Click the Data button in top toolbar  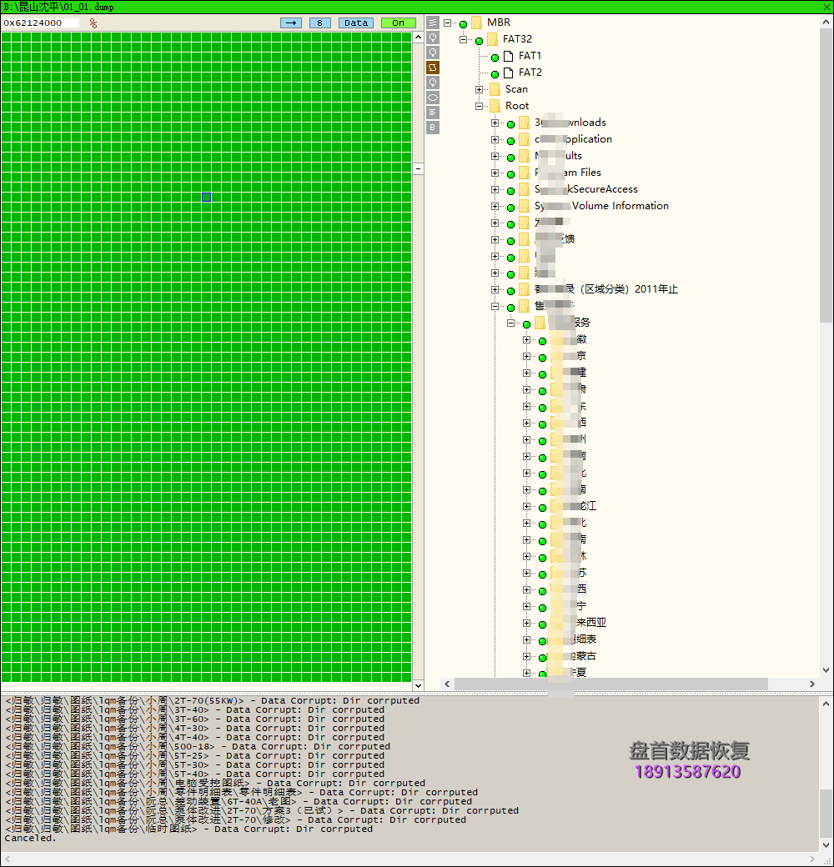click(356, 23)
